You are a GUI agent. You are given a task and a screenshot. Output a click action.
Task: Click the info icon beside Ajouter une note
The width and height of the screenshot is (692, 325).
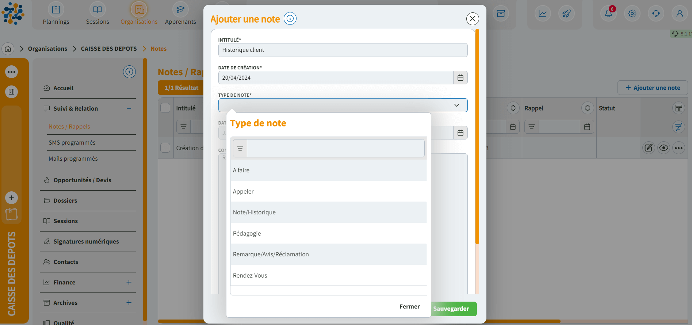click(x=290, y=19)
